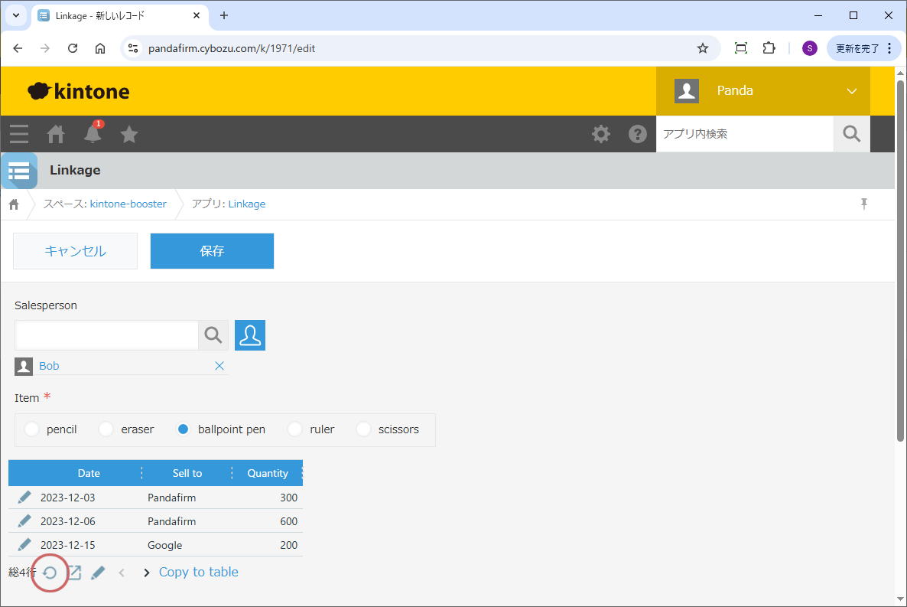The height and width of the screenshot is (607, 907).
Task: Select the pencil radio option
Action: tap(32, 429)
